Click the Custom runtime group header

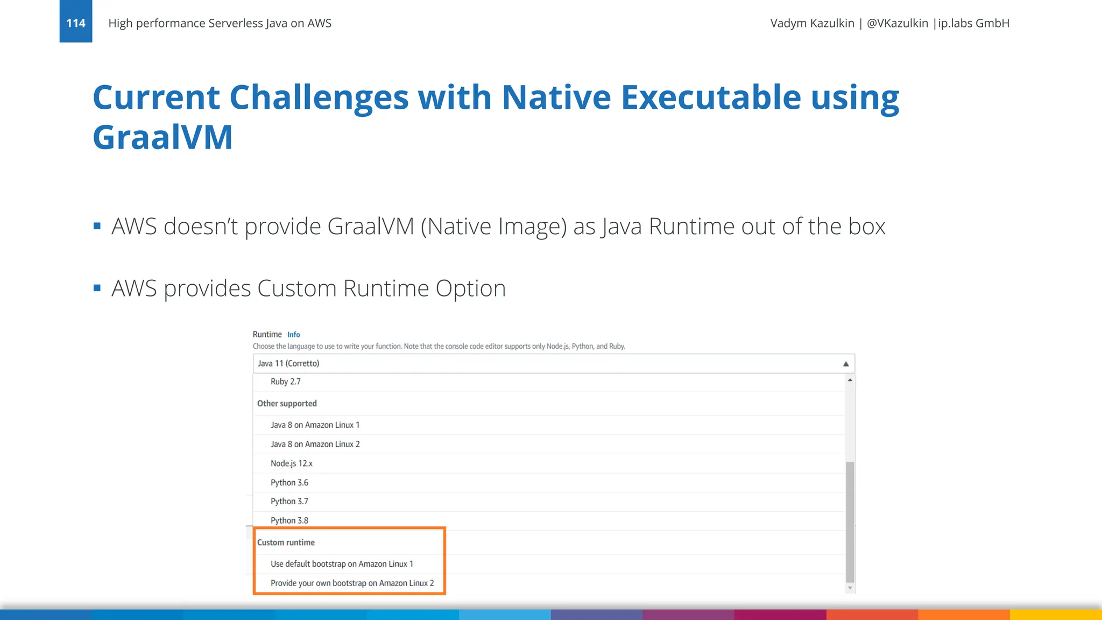click(286, 542)
